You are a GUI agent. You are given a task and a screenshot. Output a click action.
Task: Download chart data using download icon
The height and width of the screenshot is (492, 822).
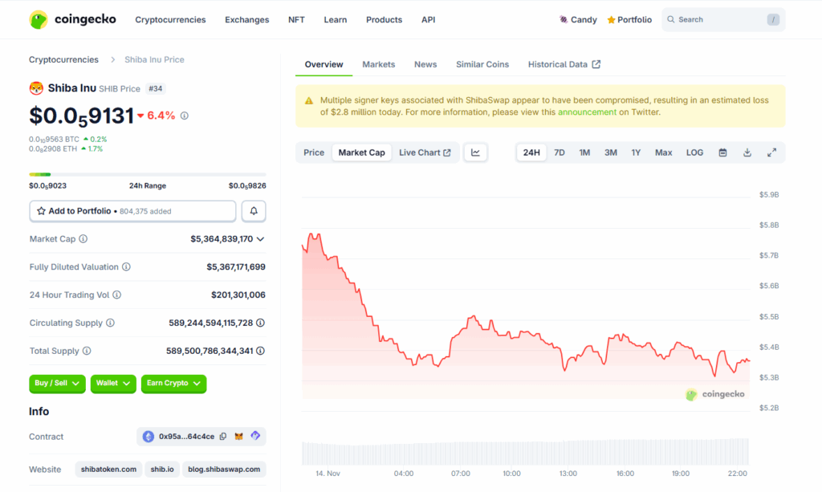point(747,152)
